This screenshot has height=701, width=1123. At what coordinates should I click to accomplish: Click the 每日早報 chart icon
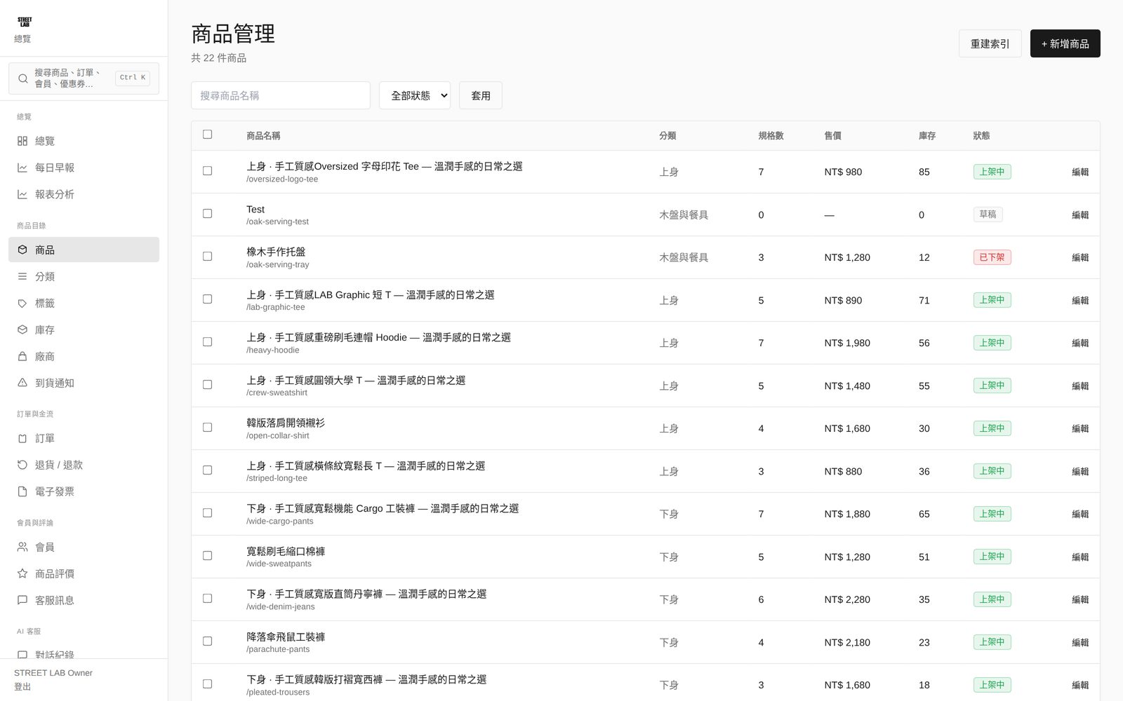pyautogui.click(x=22, y=168)
